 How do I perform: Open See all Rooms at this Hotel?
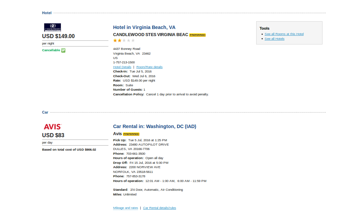(284, 34)
